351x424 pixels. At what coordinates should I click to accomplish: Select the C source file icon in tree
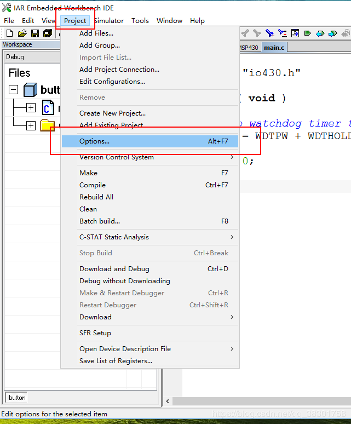click(48, 107)
